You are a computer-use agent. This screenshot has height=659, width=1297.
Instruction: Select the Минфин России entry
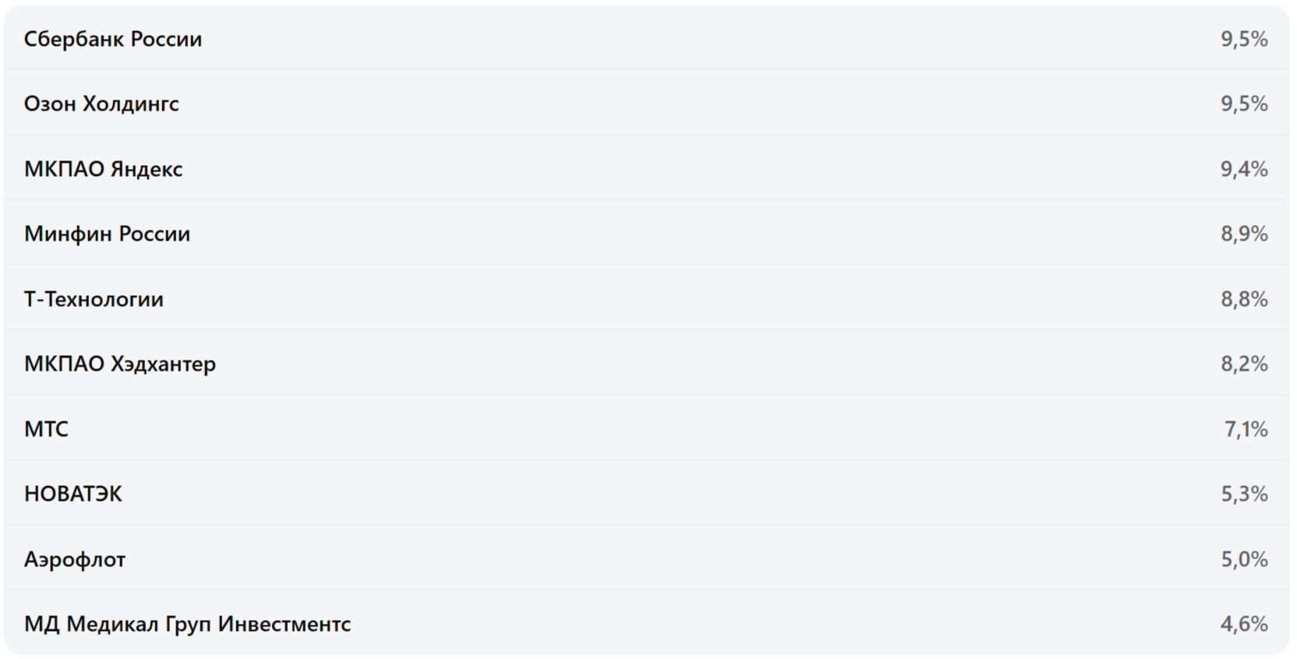(x=108, y=234)
